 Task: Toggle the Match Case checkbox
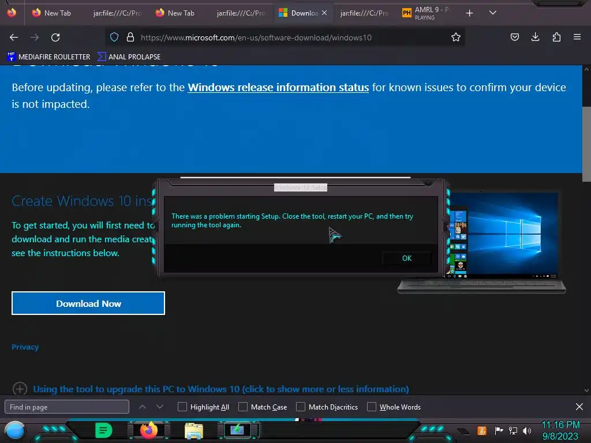tap(243, 407)
